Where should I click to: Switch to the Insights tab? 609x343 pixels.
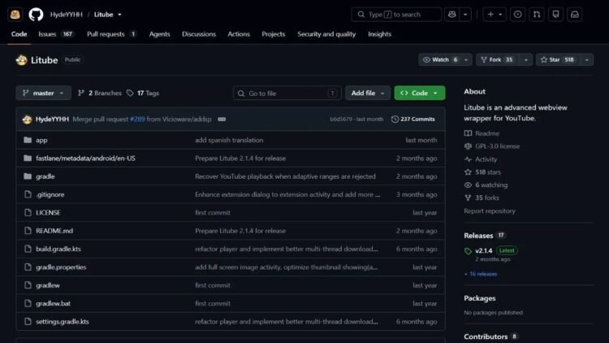[379, 34]
